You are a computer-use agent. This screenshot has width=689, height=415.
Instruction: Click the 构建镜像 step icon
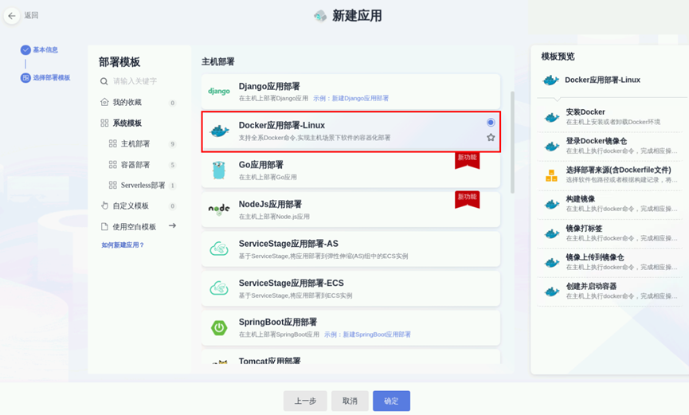click(551, 205)
